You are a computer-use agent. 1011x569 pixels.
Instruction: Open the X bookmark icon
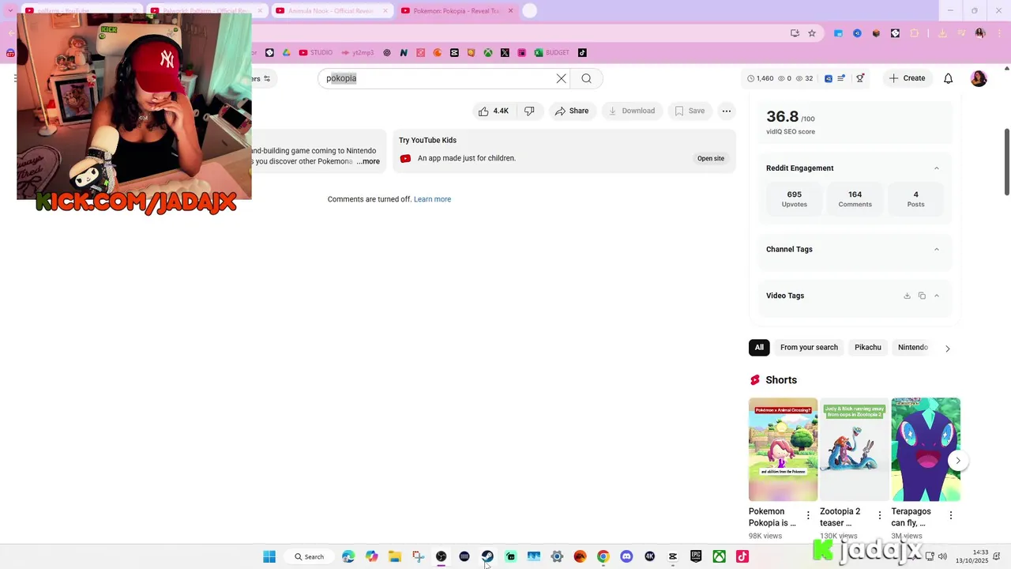point(505,53)
